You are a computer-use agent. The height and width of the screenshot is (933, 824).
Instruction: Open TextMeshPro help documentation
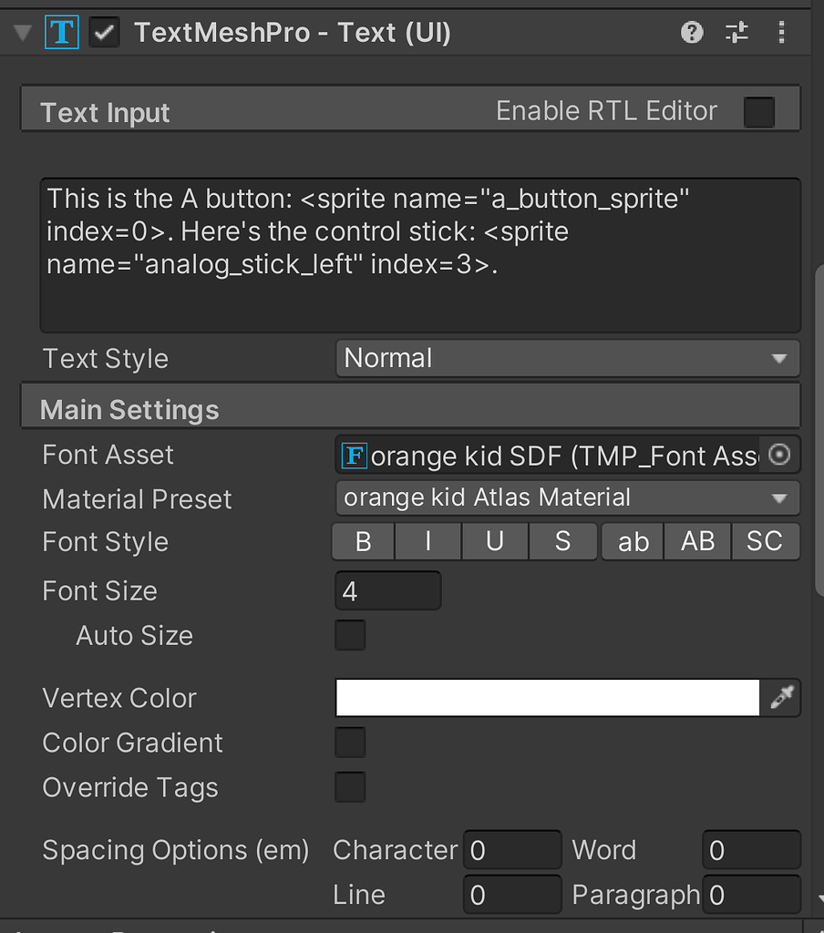[692, 32]
